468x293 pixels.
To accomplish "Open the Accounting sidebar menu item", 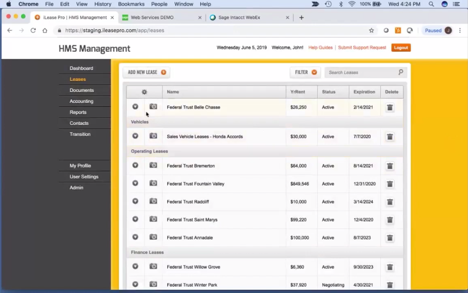I will pyautogui.click(x=82, y=101).
